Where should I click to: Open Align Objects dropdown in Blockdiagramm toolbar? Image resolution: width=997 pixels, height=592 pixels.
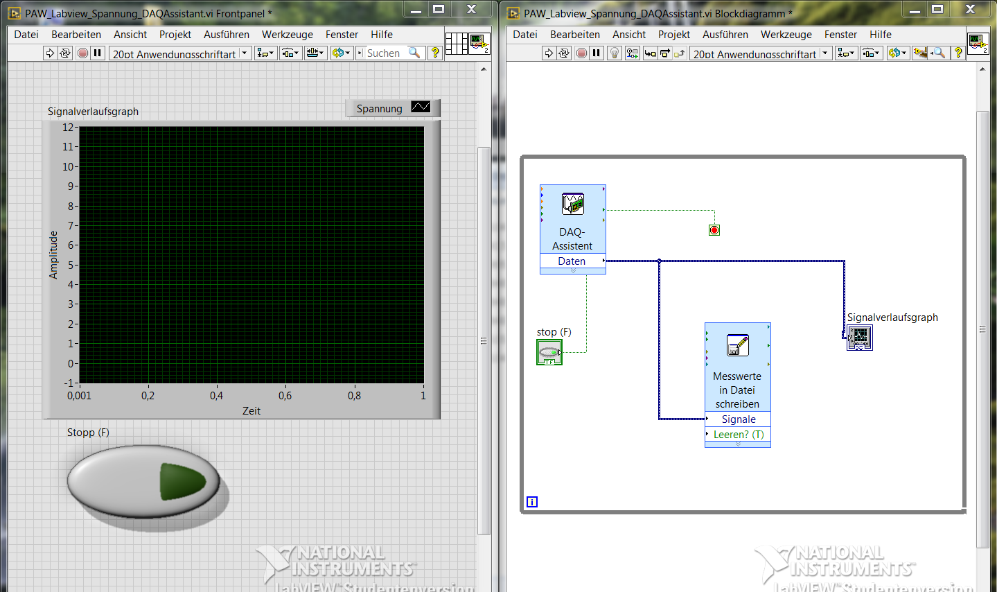pyautogui.click(x=845, y=53)
